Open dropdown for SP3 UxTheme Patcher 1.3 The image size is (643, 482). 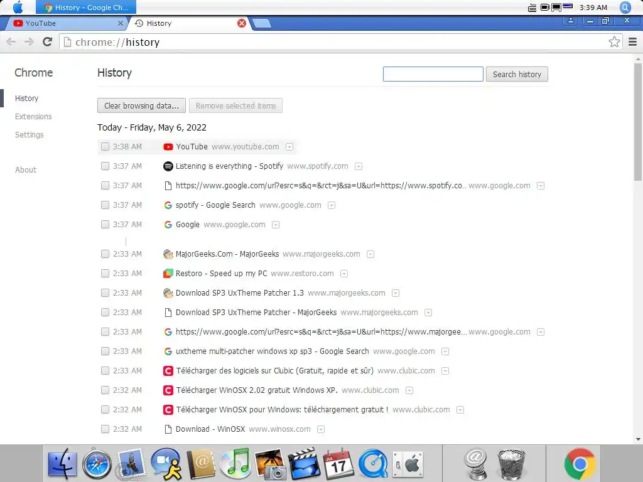396,293
